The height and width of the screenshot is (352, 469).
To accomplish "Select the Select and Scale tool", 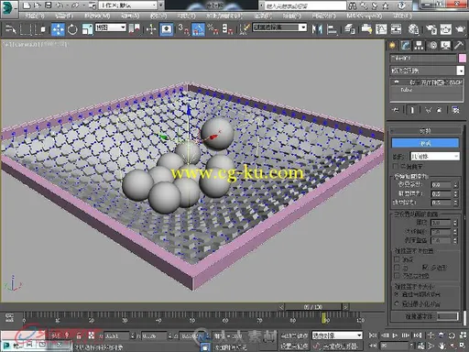I will click(87, 29).
